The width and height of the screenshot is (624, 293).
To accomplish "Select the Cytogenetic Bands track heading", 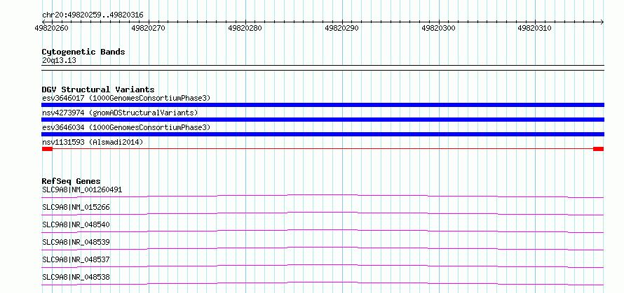I will coord(83,52).
